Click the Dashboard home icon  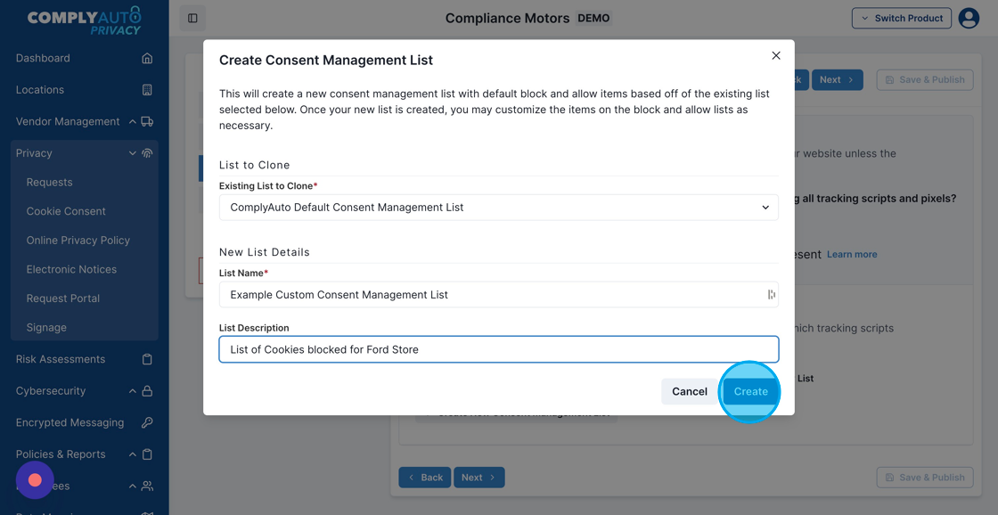tap(147, 59)
